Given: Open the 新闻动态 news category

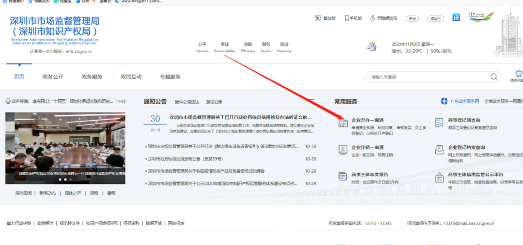Looking at the screenshot, I should (x=47, y=193).
